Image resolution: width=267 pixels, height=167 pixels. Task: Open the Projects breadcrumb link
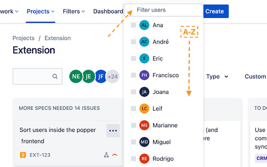click(x=23, y=38)
